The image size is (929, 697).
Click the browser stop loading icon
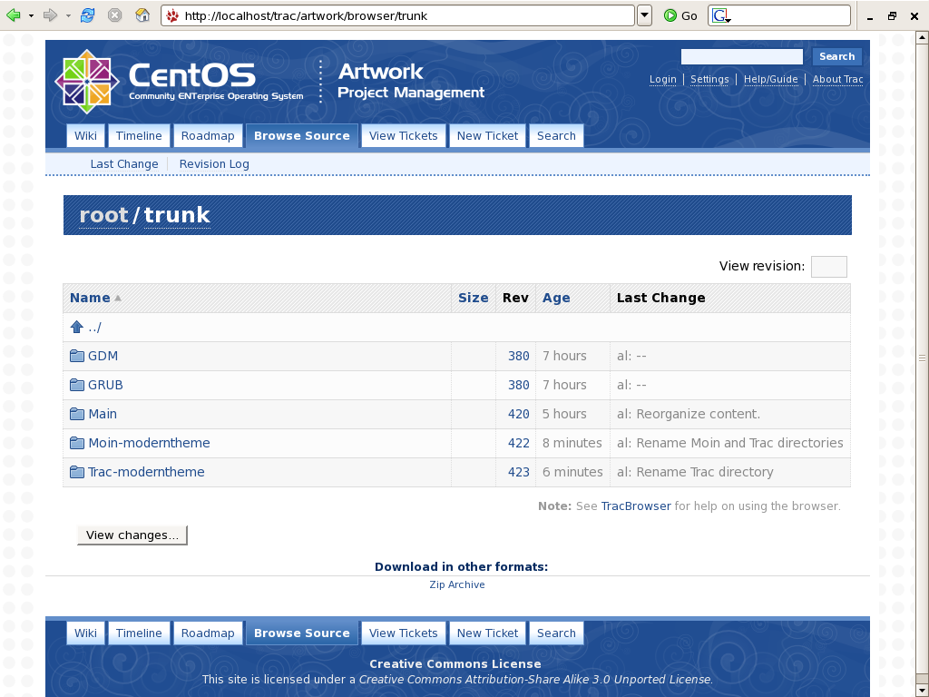click(114, 15)
